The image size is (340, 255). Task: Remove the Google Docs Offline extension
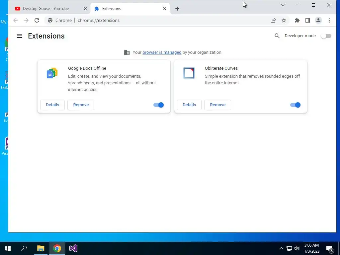(81, 105)
